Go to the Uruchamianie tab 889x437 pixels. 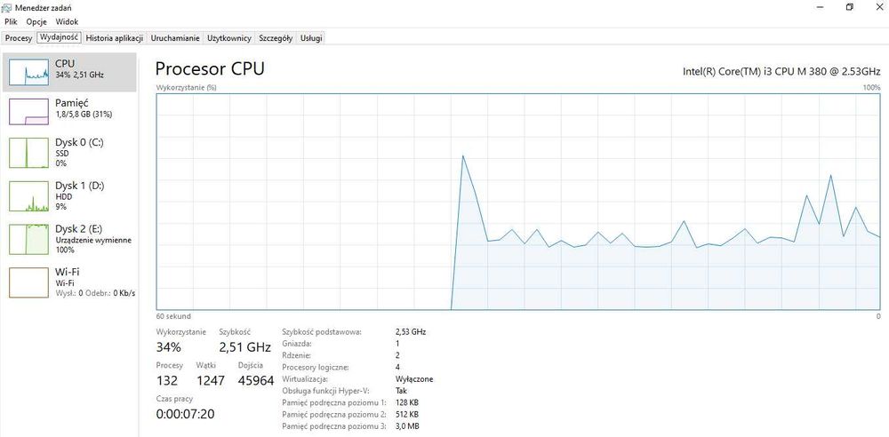(174, 38)
